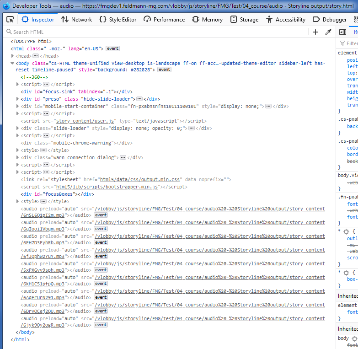
Task: Click the event badge on the 6nSL6Q1pI2m.mp3 audio
Action: tap(101, 215)
